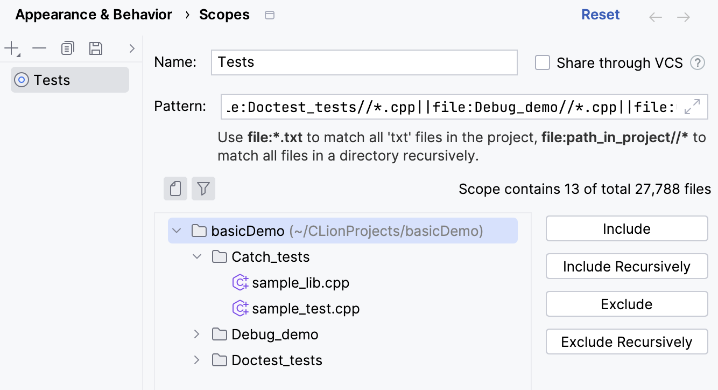Select the C++ file icon beside sample_lib.cpp

241,282
